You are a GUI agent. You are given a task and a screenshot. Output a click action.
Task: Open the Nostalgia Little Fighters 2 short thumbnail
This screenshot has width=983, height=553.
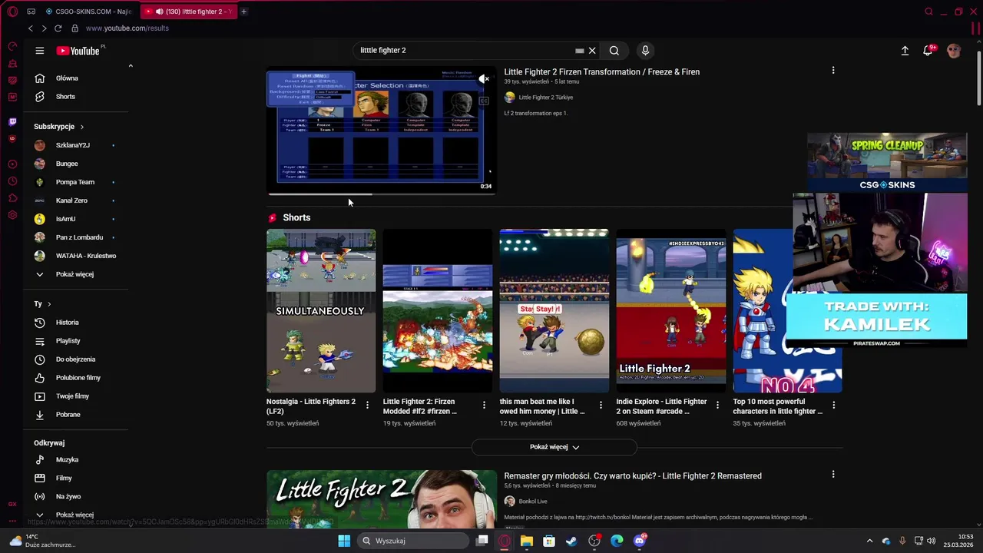[x=321, y=311]
